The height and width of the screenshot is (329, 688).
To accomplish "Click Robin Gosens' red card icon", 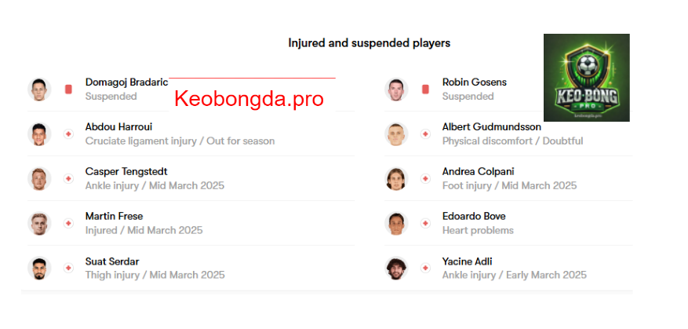I will (425, 90).
